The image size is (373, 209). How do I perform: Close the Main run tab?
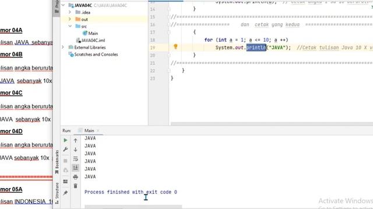[98, 131]
